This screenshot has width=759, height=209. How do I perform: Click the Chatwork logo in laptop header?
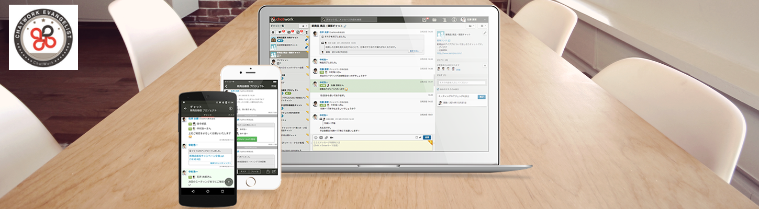[283, 19]
